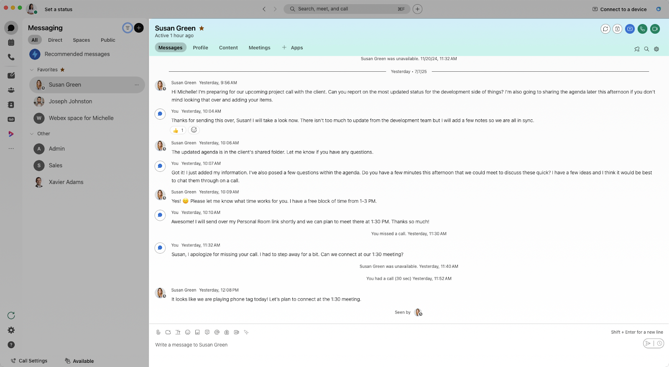Filter the messaging list
Image resolution: width=669 pixels, height=367 pixels.
point(128,28)
